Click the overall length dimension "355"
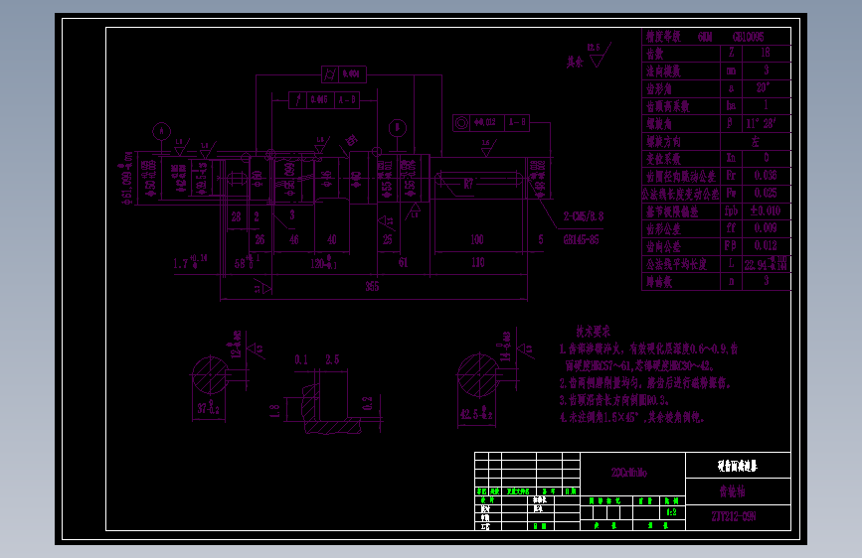The image size is (862, 558). coord(372,286)
